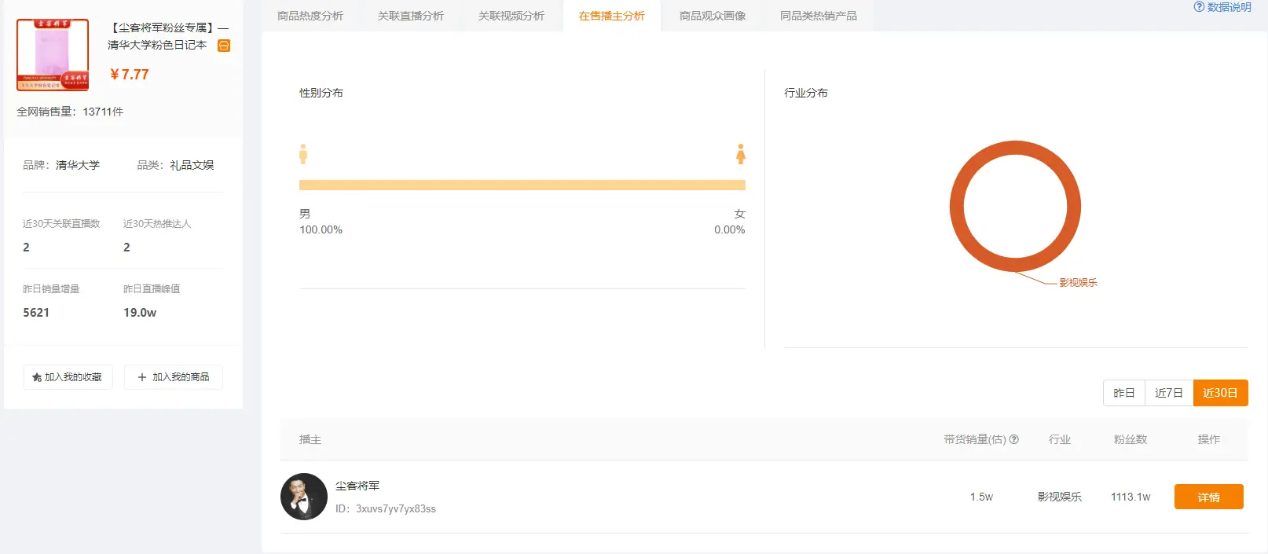Image resolution: width=1268 pixels, height=554 pixels.
Task: Click the 行业 column header
Action: pyautogui.click(x=1060, y=439)
